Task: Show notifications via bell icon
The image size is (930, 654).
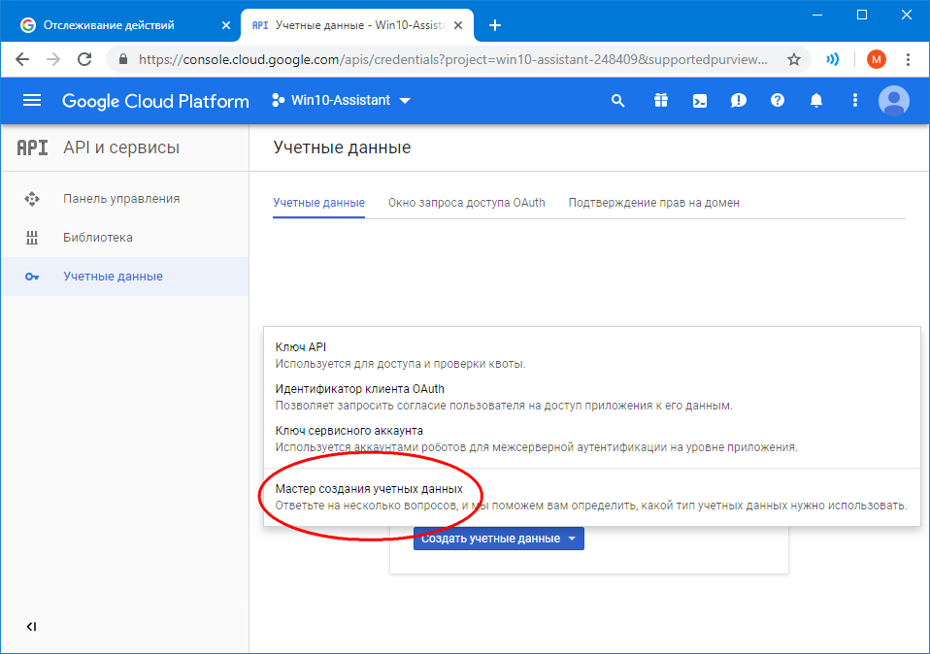Action: [816, 101]
